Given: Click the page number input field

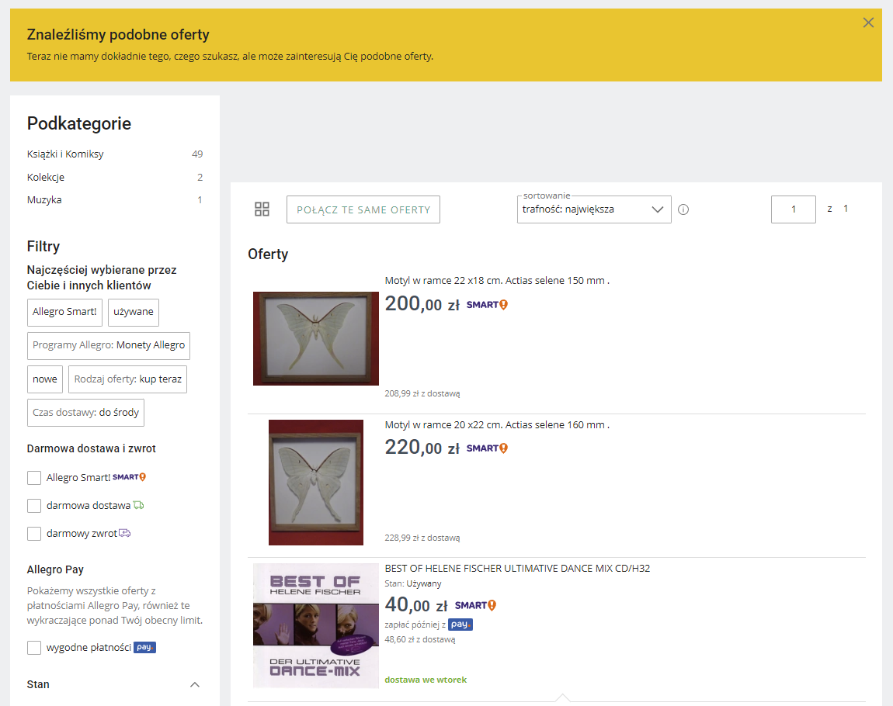Looking at the screenshot, I should [793, 209].
